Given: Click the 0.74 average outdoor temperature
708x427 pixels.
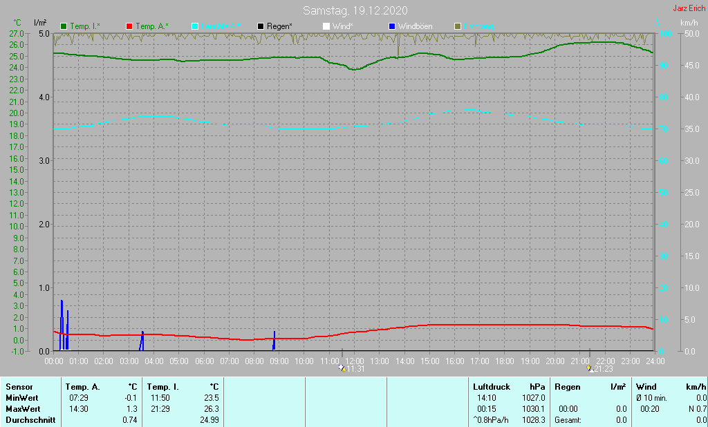Looking at the screenshot, I should click(x=129, y=420).
